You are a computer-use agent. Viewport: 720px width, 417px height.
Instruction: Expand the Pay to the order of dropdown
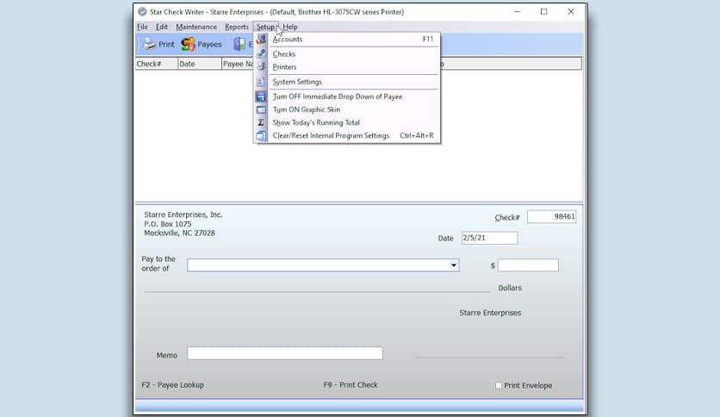453,265
